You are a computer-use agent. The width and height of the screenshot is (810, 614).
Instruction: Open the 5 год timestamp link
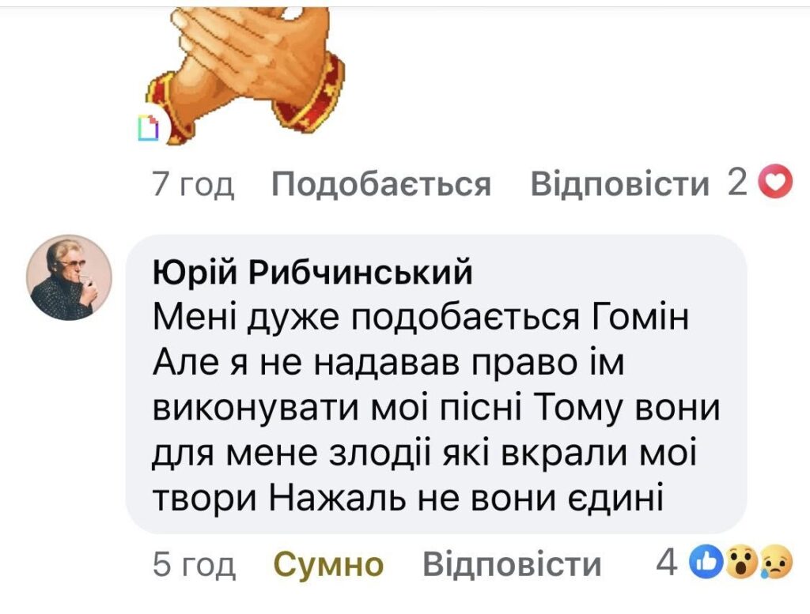(194, 565)
